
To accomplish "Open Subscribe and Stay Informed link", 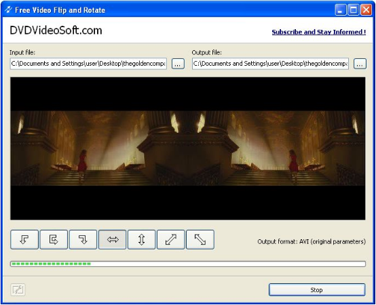I will point(319,32).
